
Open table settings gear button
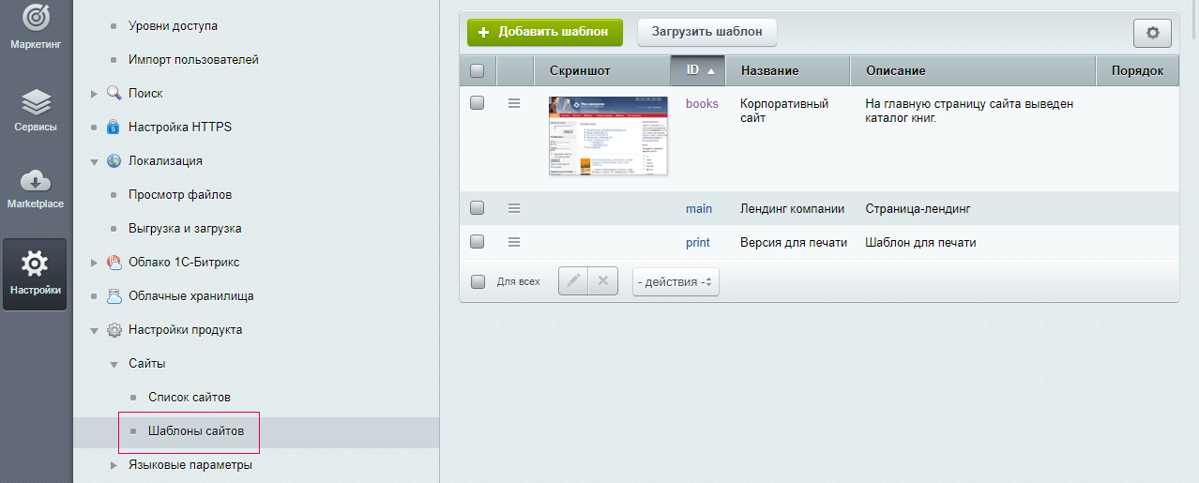tap(1152, 33)
